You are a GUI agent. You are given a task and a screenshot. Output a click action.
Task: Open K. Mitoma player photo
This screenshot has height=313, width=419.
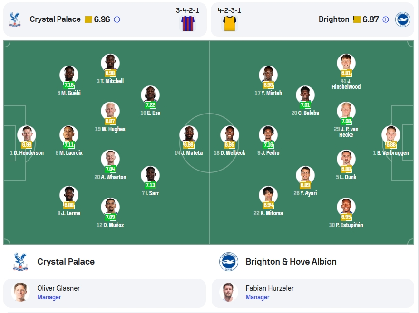pos(268,195)
